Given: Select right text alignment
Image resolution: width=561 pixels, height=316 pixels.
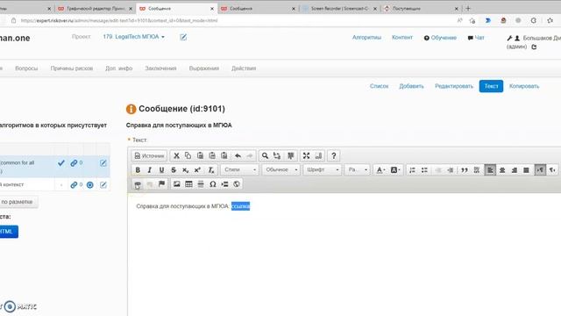Looking at the screenshot, I should pyautogui.click(x=515, y=169).
